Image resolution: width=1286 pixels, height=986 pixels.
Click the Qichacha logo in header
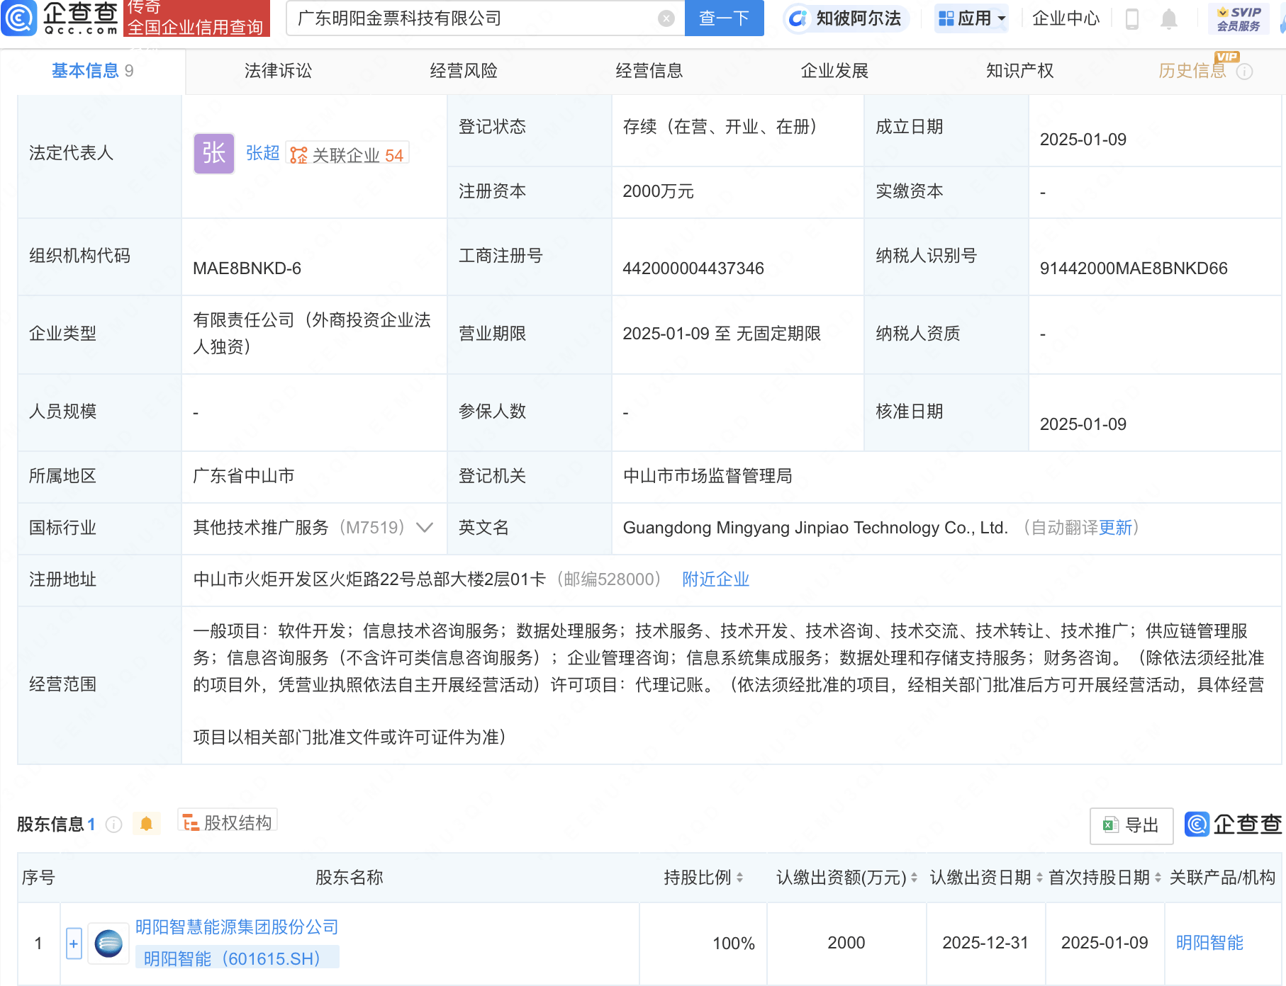60,18
